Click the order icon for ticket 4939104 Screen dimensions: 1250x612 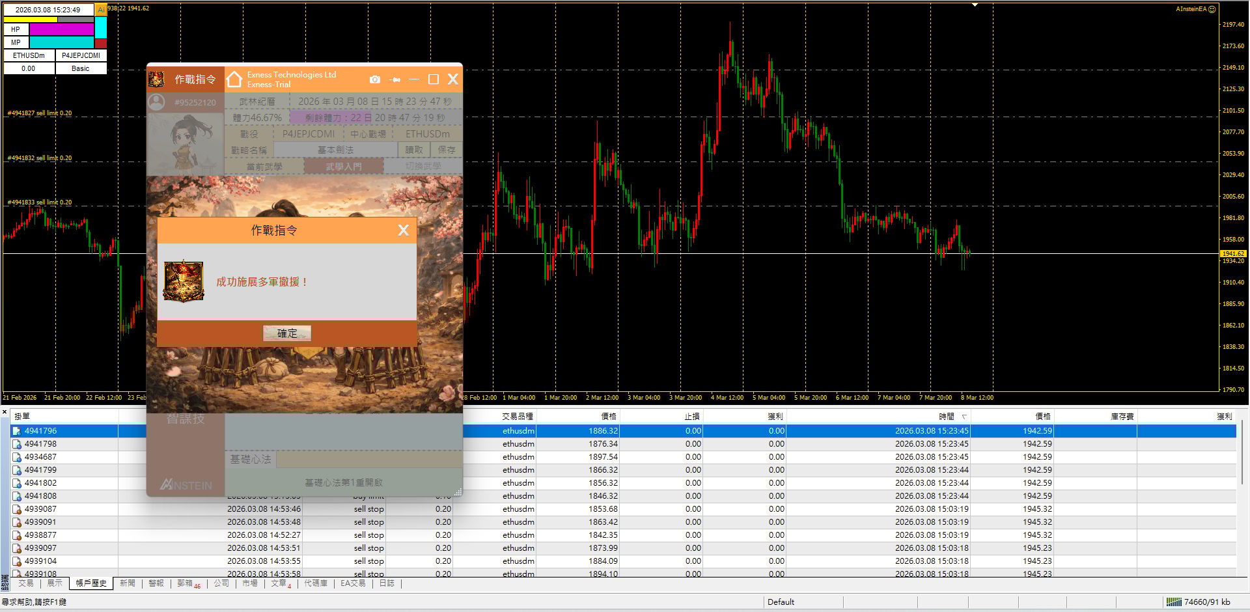point(17,561)
